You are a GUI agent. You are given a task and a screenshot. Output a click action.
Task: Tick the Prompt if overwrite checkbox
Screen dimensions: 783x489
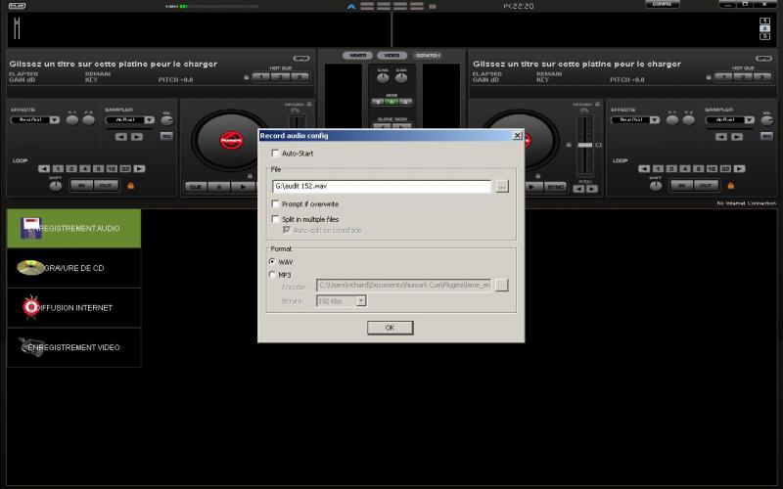pos(275,203)
